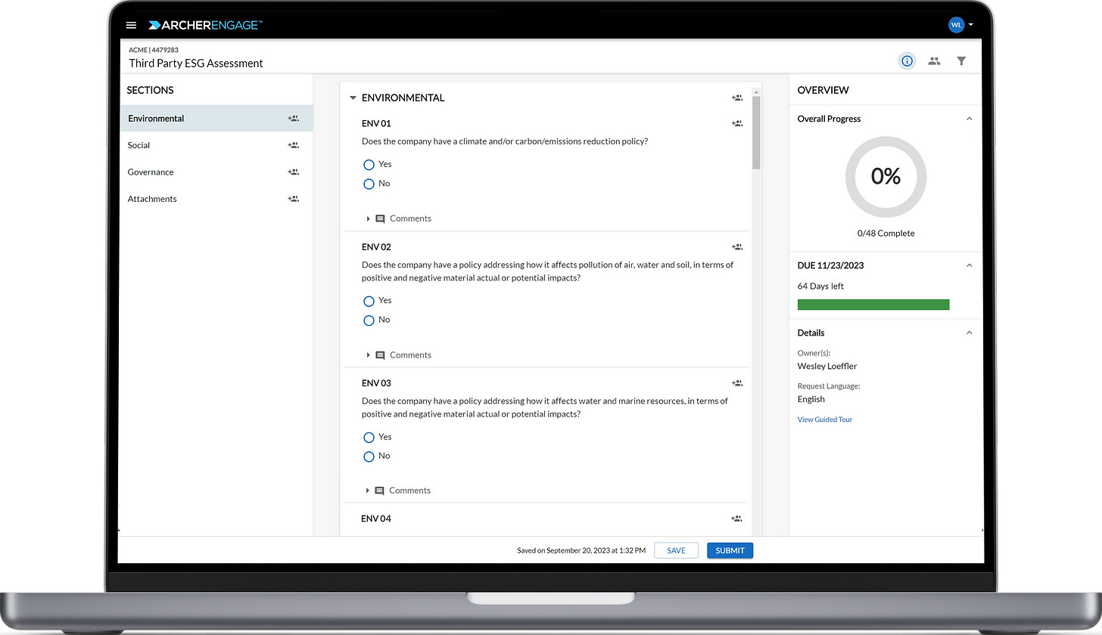
Task: Collapse the ENVIRONMENTAL section triangle
Action: click(x=353, y=98)
